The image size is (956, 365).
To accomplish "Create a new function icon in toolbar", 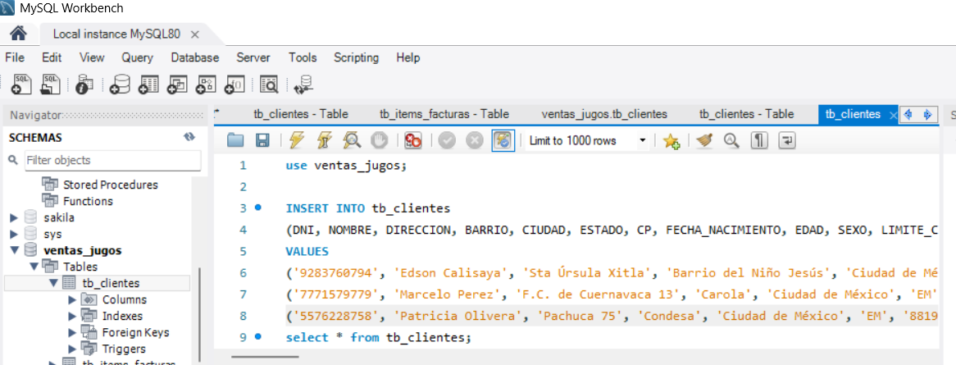I will click(234, 84).
